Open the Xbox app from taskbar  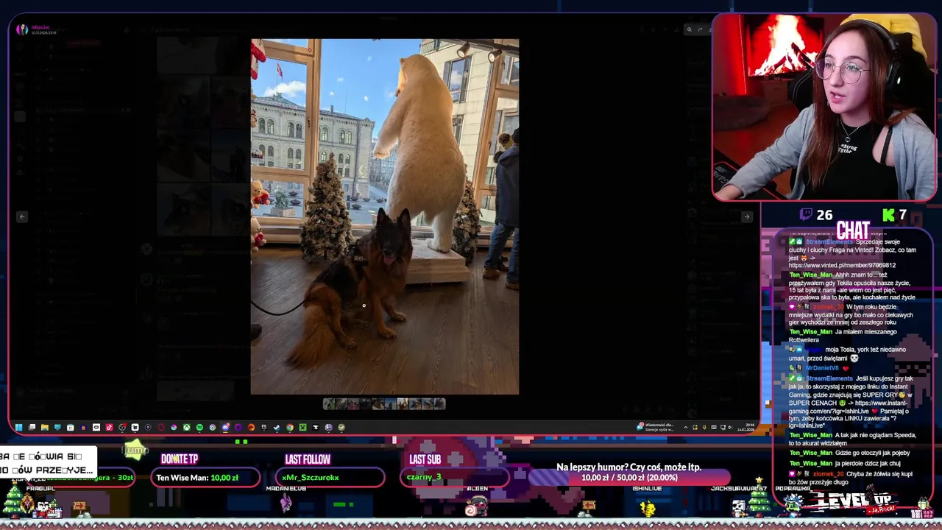[x=187, y=427]
